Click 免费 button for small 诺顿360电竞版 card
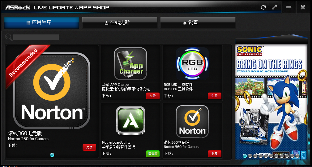 pos(215,154)
